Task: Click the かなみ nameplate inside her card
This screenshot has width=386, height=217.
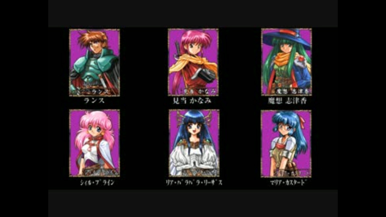Action: click(200, 91)
